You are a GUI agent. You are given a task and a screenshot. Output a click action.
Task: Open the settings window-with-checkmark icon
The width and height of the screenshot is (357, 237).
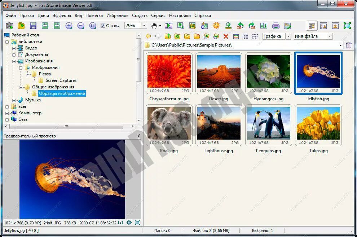point(287,26)
